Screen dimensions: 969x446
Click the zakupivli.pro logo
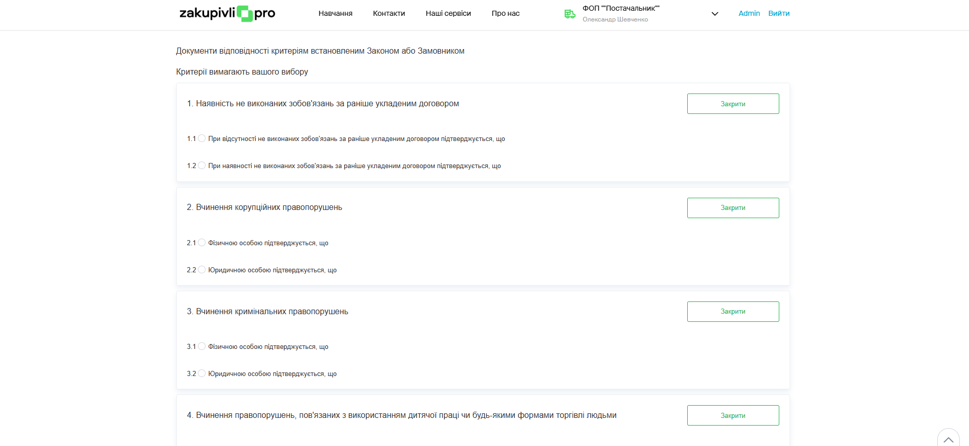click(227, 13)
